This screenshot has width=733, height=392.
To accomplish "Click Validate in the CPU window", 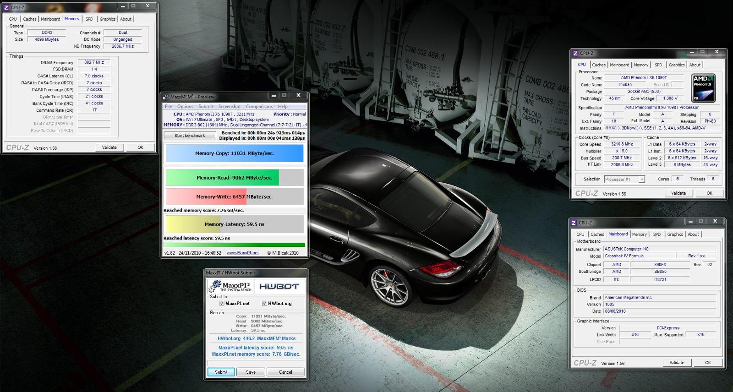I will [x=678, y=193].
